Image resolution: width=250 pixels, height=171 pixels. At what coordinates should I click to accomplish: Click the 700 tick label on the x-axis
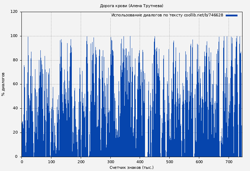click(229, 162)
